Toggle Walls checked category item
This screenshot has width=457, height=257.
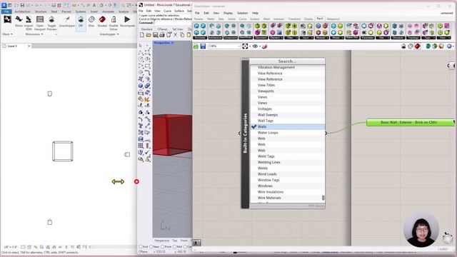click(x=287, y=127)
